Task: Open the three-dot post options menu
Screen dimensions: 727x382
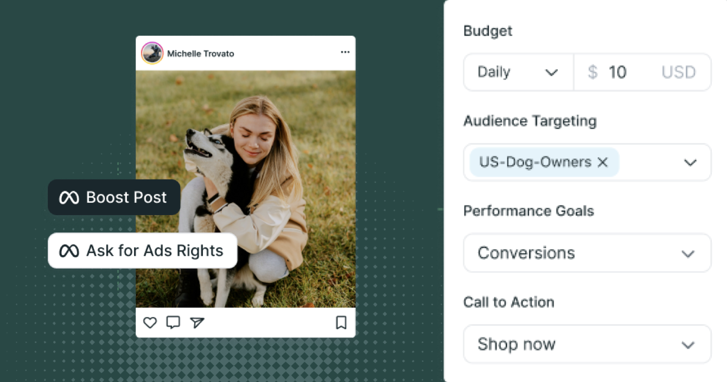Action: 345,52
